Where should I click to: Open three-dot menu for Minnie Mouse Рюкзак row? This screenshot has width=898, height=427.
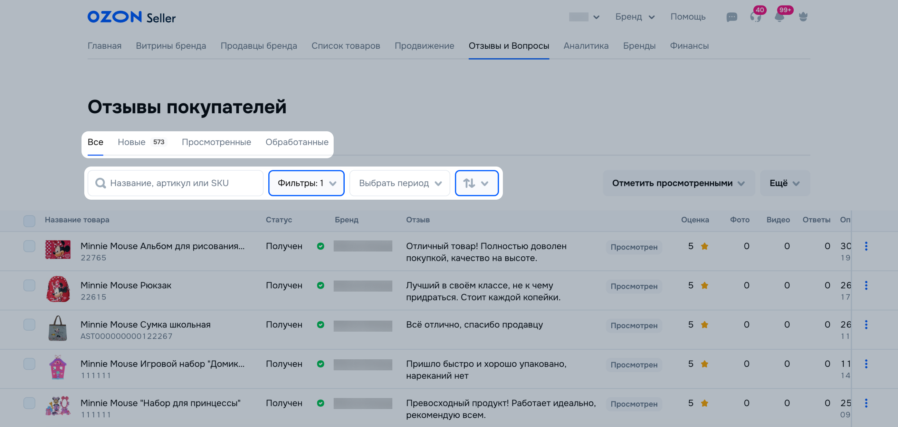866,285
